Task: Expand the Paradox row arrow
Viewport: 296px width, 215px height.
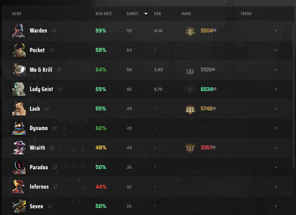Action: (x=276, y=167)
